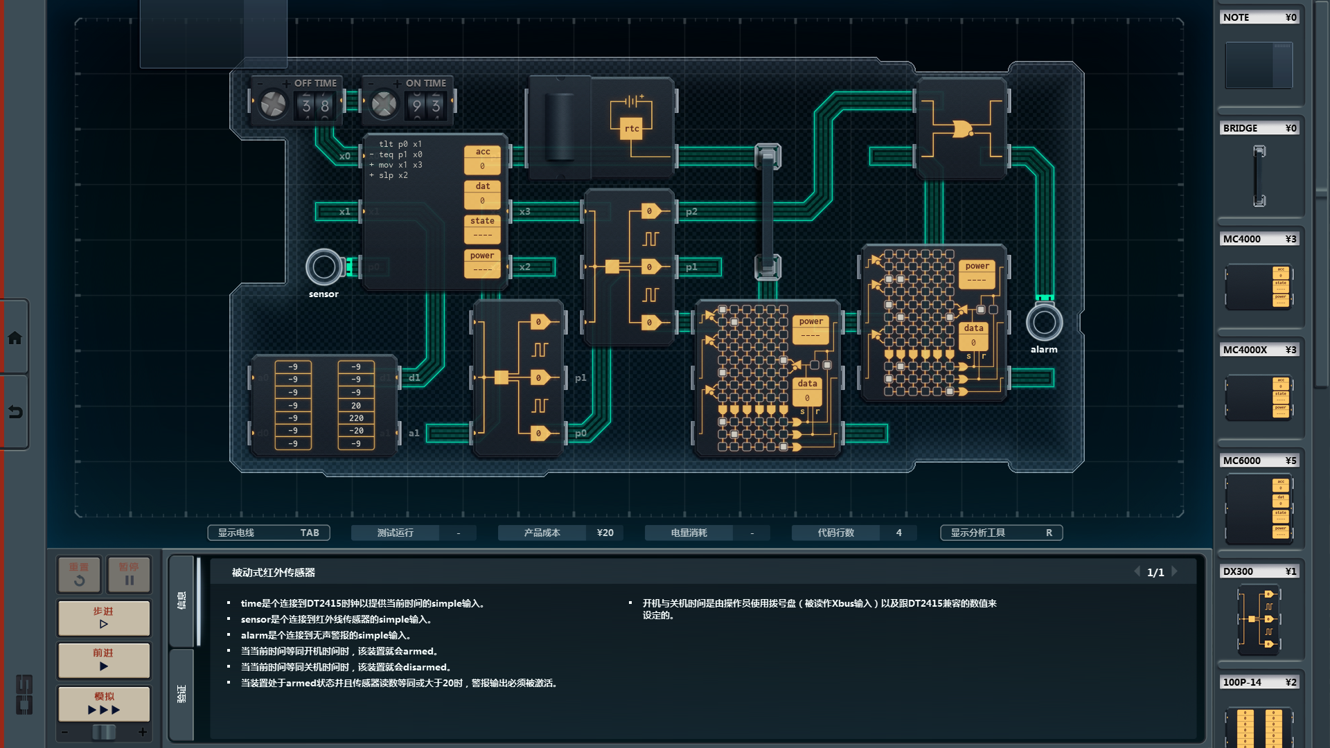Viewport: 1330px width, 748px height.
Task: Click the alarm output ring on board
Action: coord(1044,322)
